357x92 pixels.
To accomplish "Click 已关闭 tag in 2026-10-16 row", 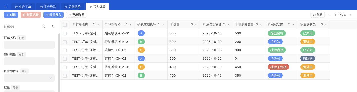I will click(x=308, y=50).
